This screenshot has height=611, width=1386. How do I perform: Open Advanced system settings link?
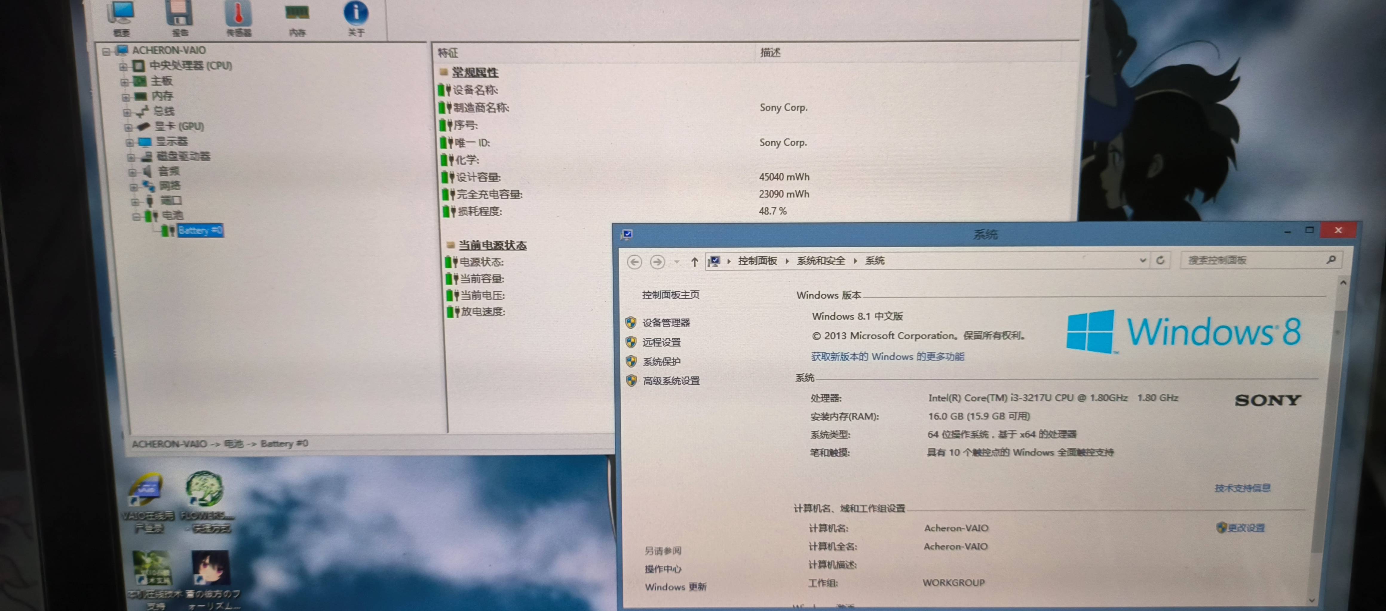click(x=671, y=381)
